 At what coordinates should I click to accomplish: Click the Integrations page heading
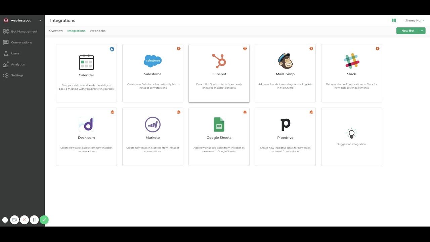coord(62,21)
